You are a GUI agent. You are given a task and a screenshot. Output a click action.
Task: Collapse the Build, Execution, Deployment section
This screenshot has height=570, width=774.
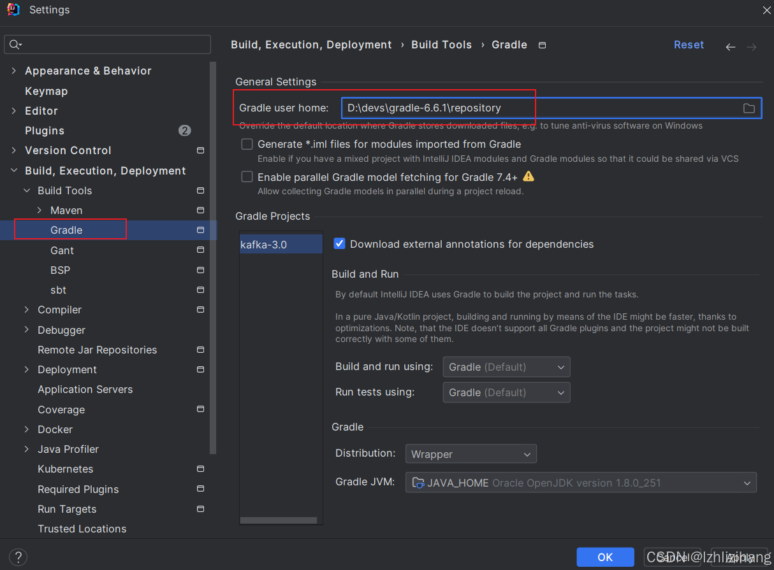click(x=14, y=171)
